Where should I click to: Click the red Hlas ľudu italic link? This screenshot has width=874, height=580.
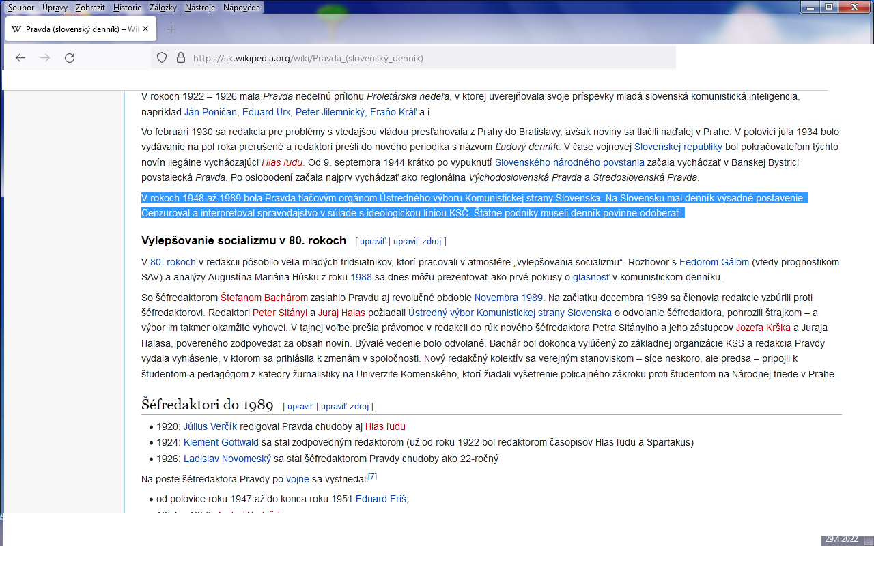[282, 162]
